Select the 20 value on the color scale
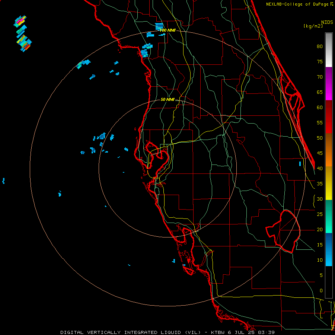The image size is (335, 335). [x=320, y=229]
